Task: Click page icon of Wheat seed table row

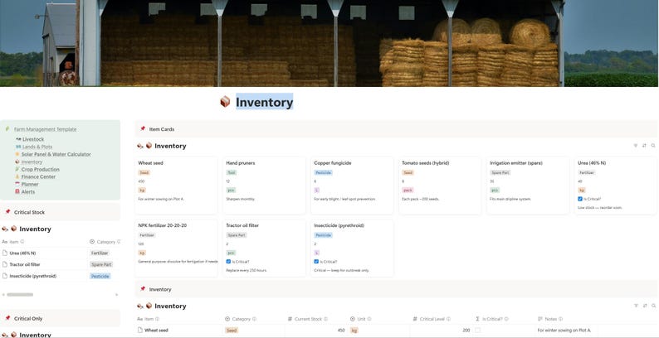Action: point(140,331)
